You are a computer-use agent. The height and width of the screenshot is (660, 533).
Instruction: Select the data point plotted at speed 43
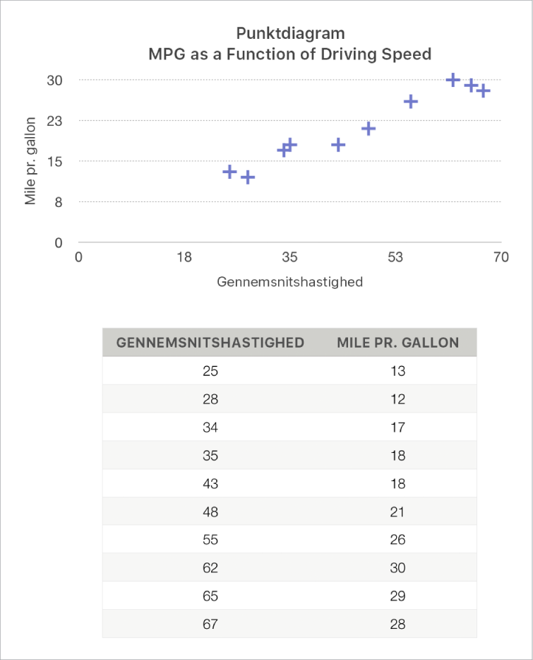(x=338, y=145)
